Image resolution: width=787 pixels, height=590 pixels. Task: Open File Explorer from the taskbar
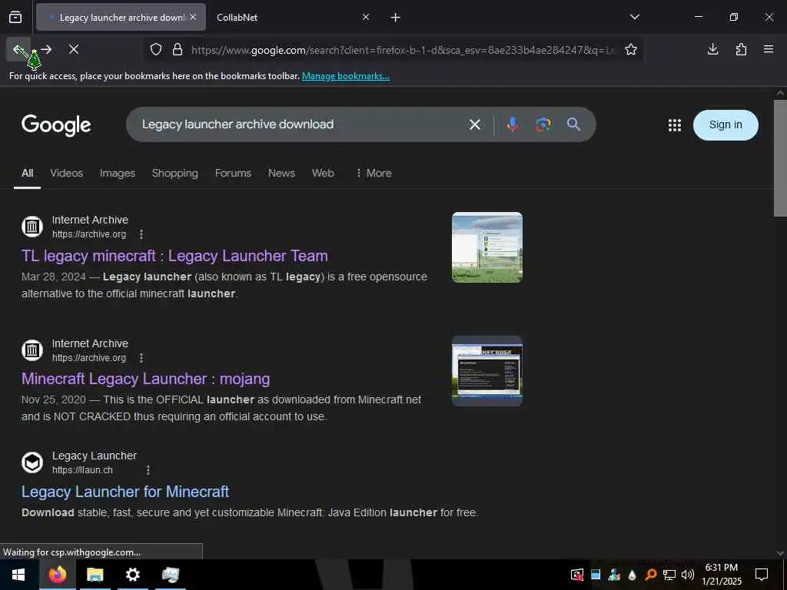pos(95,575)
